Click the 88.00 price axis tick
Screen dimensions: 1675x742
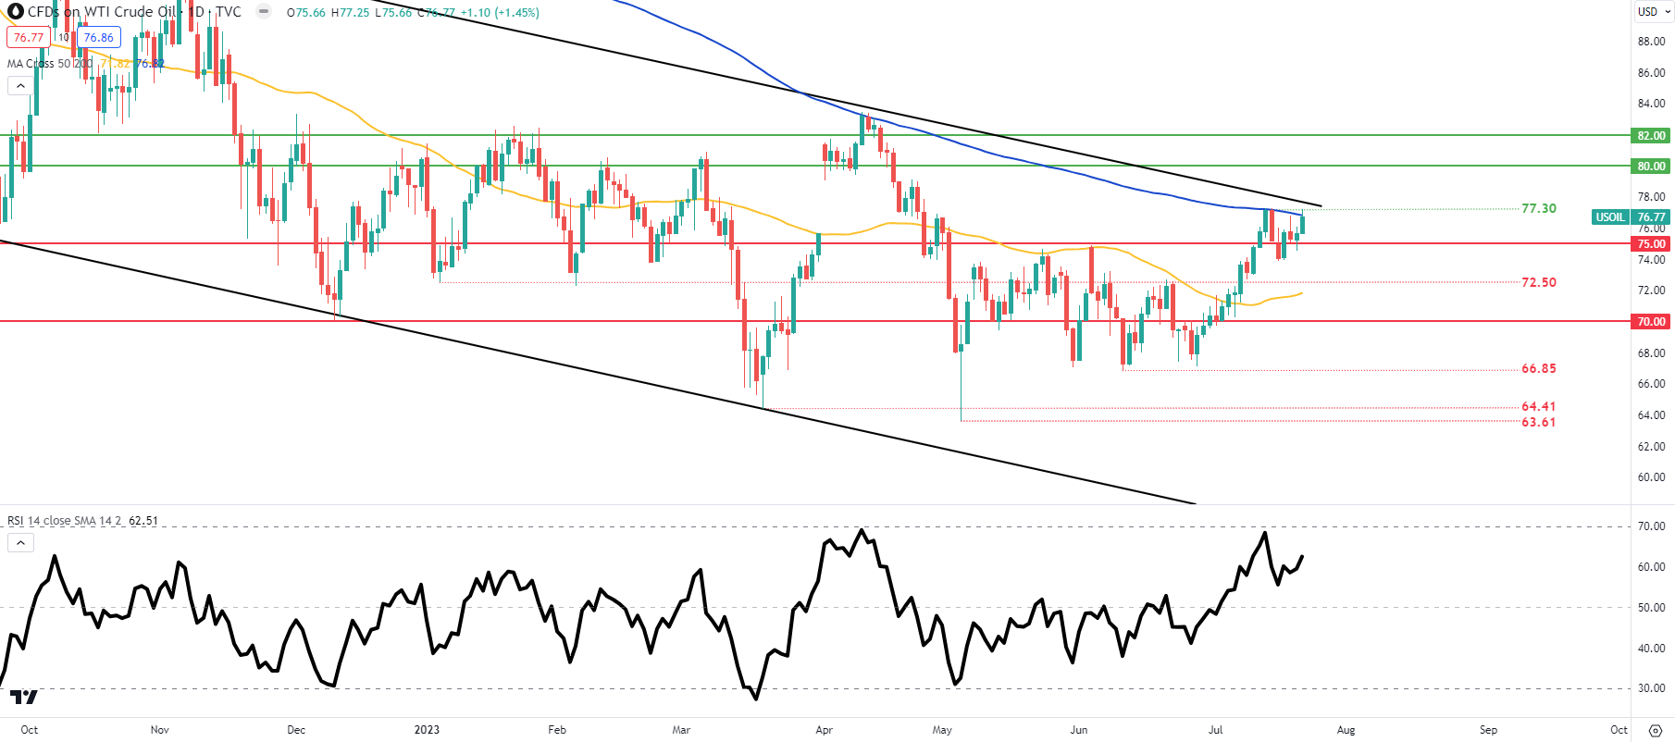[x=1651, y=42]
